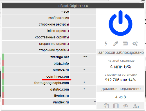Click the red status bar of coin-hive.com
The width and height of the screenshot is (146, 111).
pyautogui.click(x=3, y=76)
